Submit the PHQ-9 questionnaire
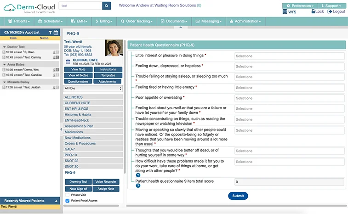The image size is (348, 214). click(238, 196)
